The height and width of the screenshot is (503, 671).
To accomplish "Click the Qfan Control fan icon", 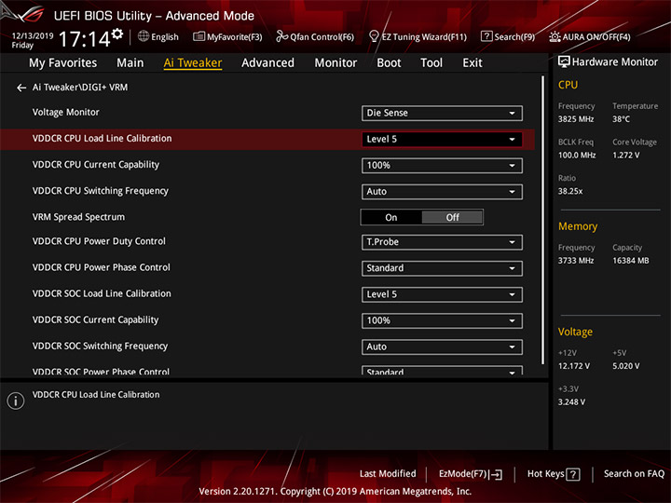I will [281, 36].
